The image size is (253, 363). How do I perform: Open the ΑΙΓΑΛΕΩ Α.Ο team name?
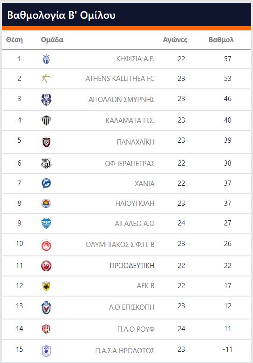click(x=135, y=224)
